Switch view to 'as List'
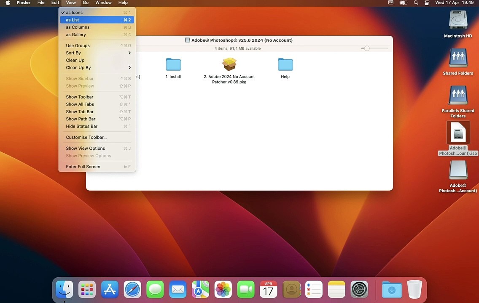 point(97,20)
